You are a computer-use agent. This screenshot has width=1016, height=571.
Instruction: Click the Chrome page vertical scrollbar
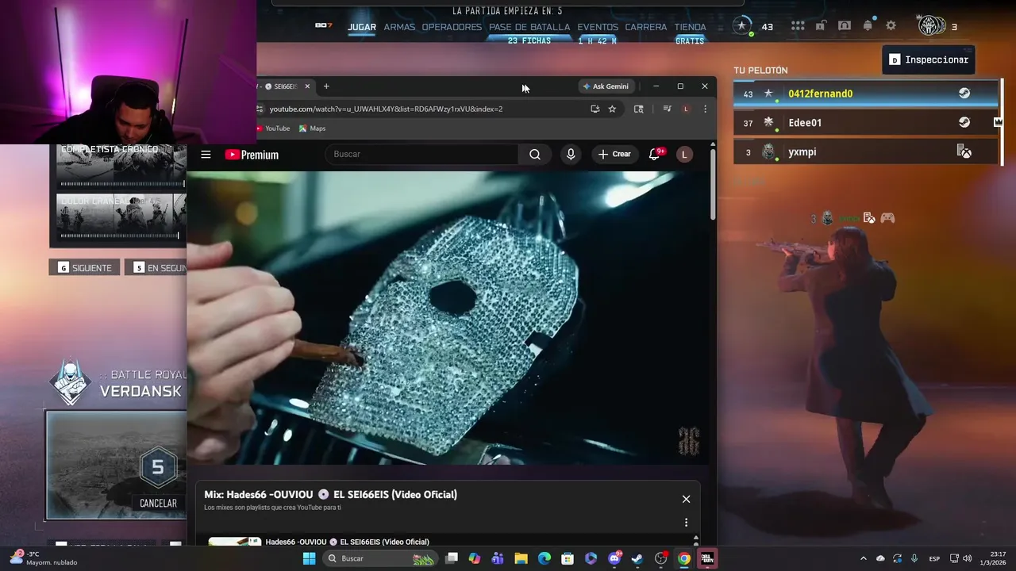point(713,184)
